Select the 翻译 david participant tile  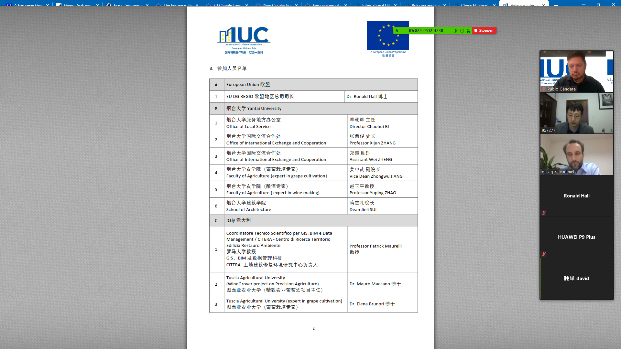576,278
